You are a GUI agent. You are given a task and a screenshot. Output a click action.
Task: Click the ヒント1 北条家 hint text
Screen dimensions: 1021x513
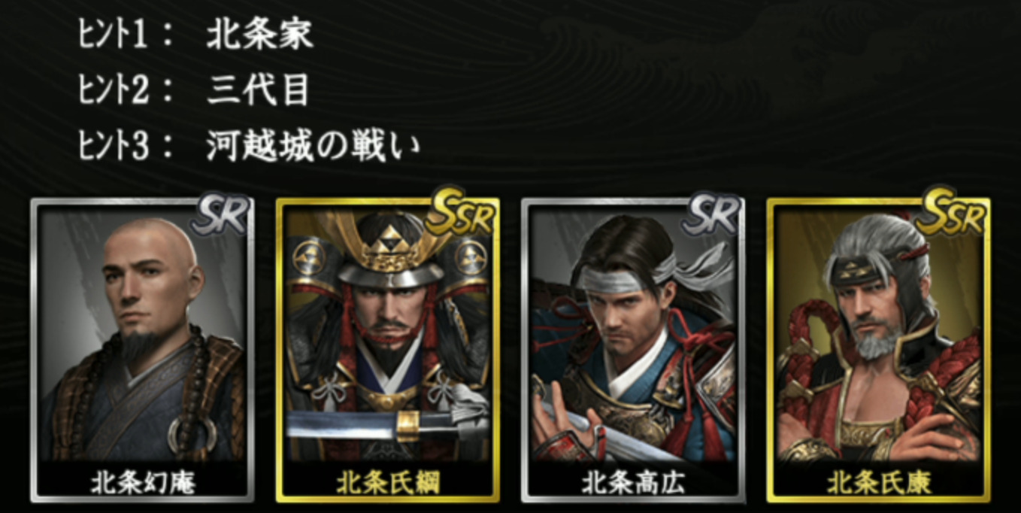(195, 35)
